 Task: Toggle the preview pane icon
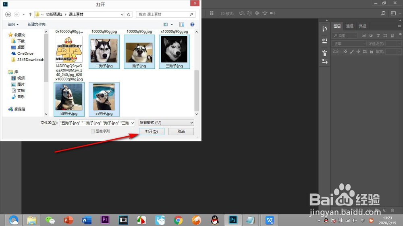182,25
